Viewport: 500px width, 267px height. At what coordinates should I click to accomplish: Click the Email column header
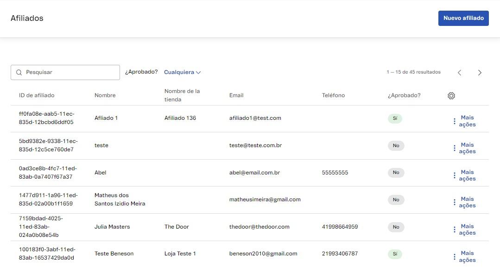(236, 95)
